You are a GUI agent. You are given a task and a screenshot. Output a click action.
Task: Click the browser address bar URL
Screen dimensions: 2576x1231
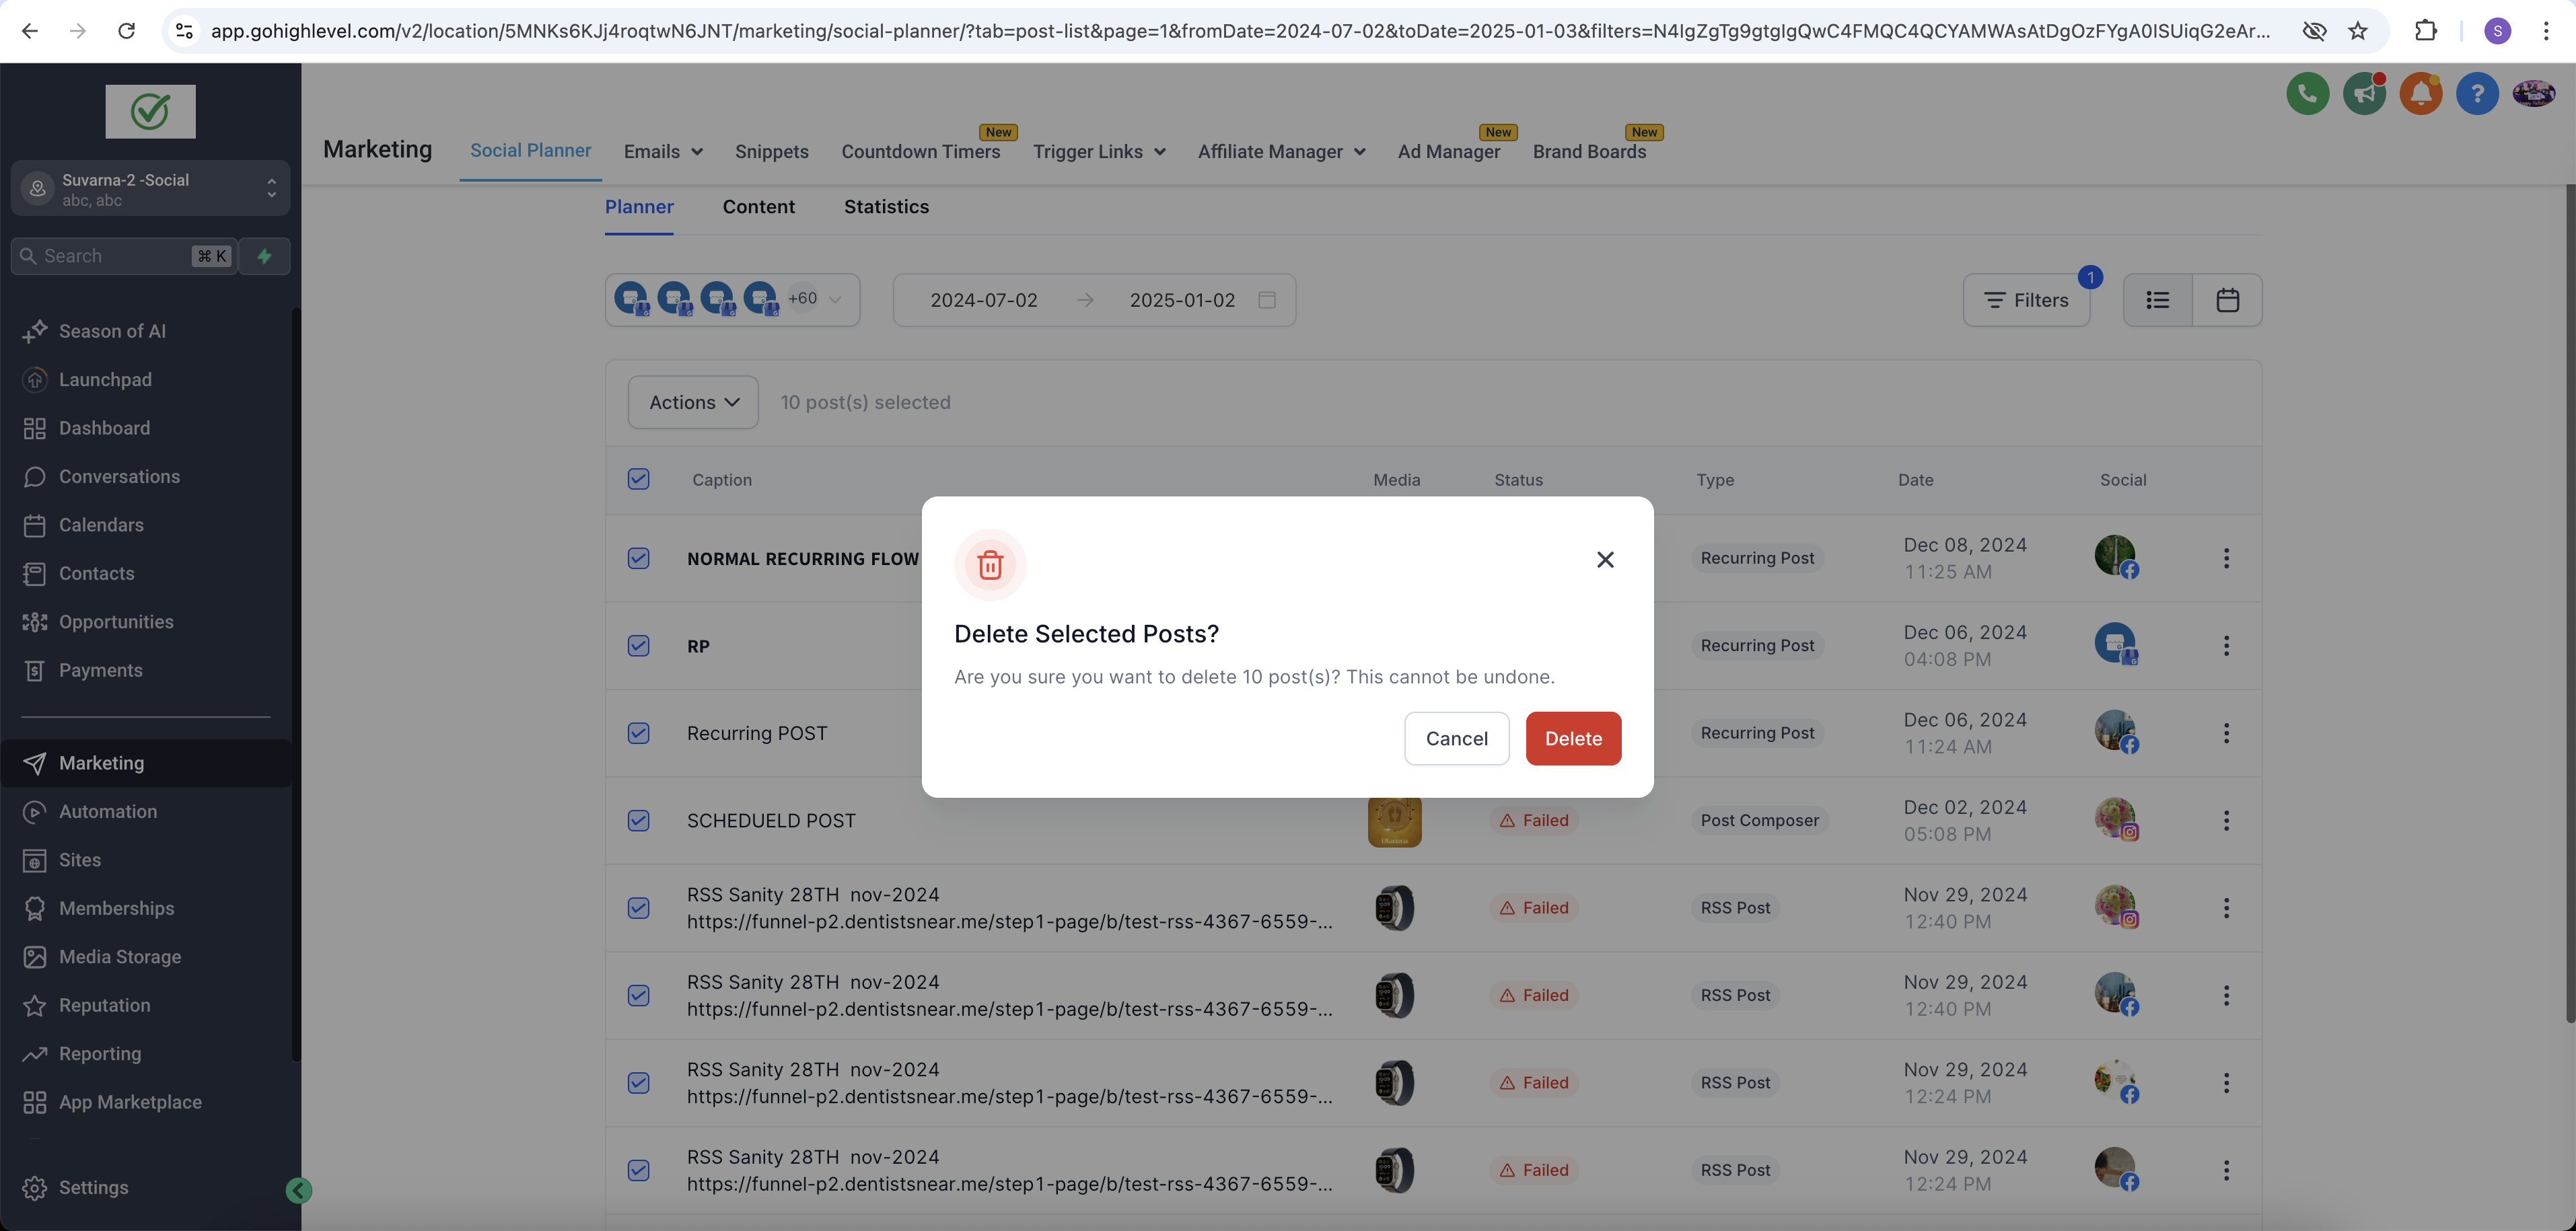pos(1240,31)
